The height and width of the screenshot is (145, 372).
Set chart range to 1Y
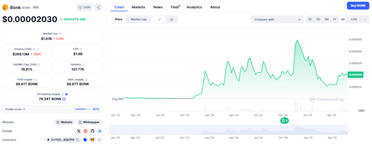point(335,20)
